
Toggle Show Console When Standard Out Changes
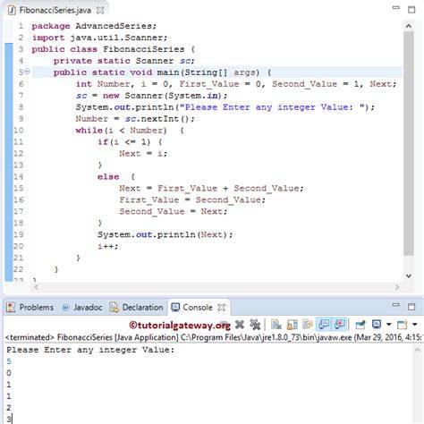pos(324,325)
